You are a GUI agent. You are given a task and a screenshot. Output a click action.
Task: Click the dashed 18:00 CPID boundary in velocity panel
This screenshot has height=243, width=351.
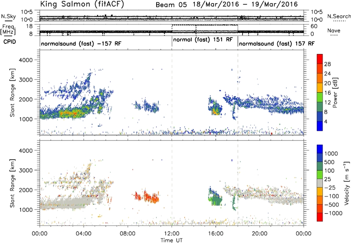[x=238, y=183]
